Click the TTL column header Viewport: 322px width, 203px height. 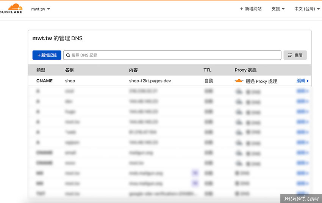208,70
